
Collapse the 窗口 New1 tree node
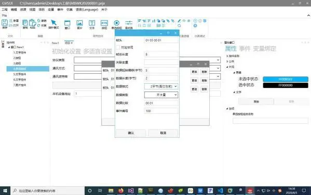tap(9, 47)
